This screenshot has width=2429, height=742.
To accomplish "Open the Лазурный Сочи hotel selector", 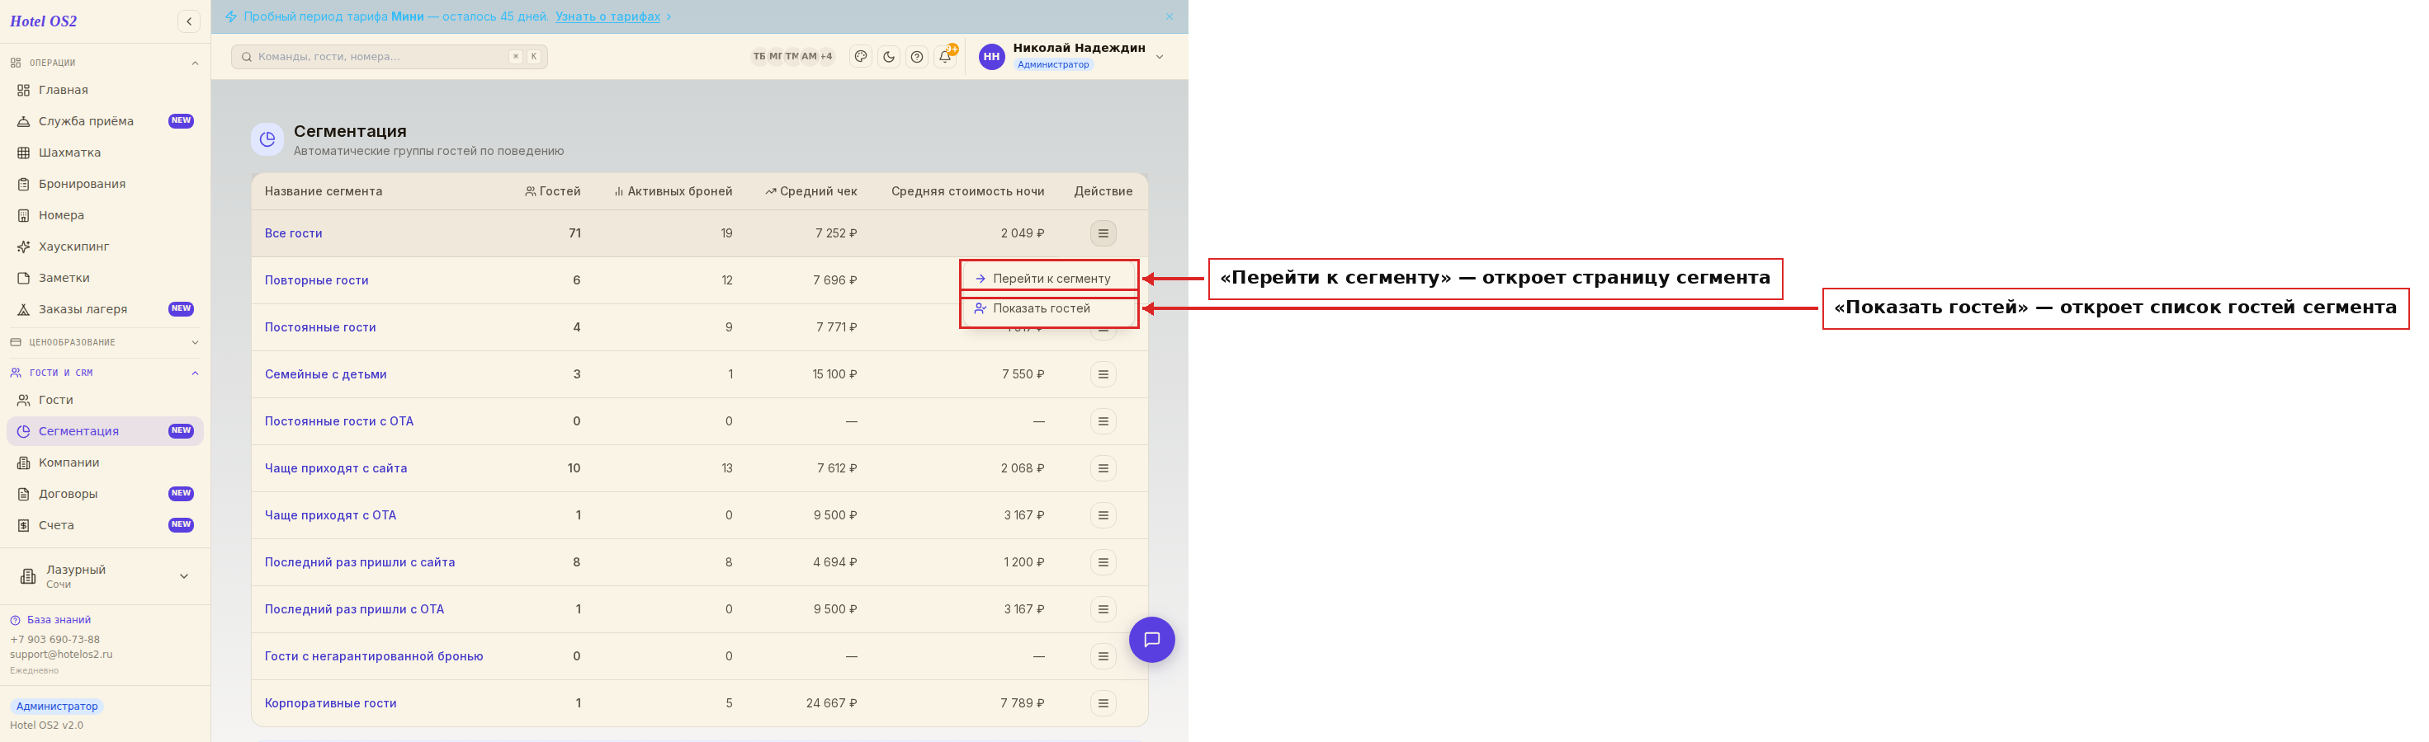I will pyautogui.click(x=105, y=576).
